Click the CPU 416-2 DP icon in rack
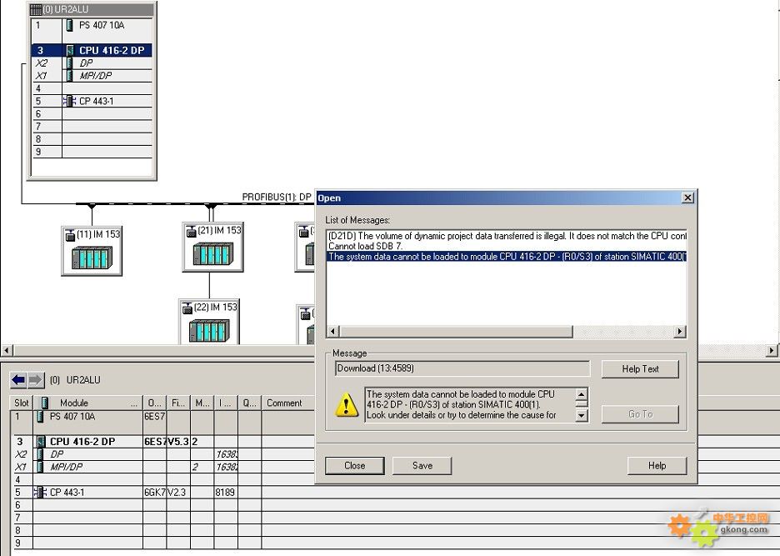This screenshot has width=780, height=556. [70, 50]
